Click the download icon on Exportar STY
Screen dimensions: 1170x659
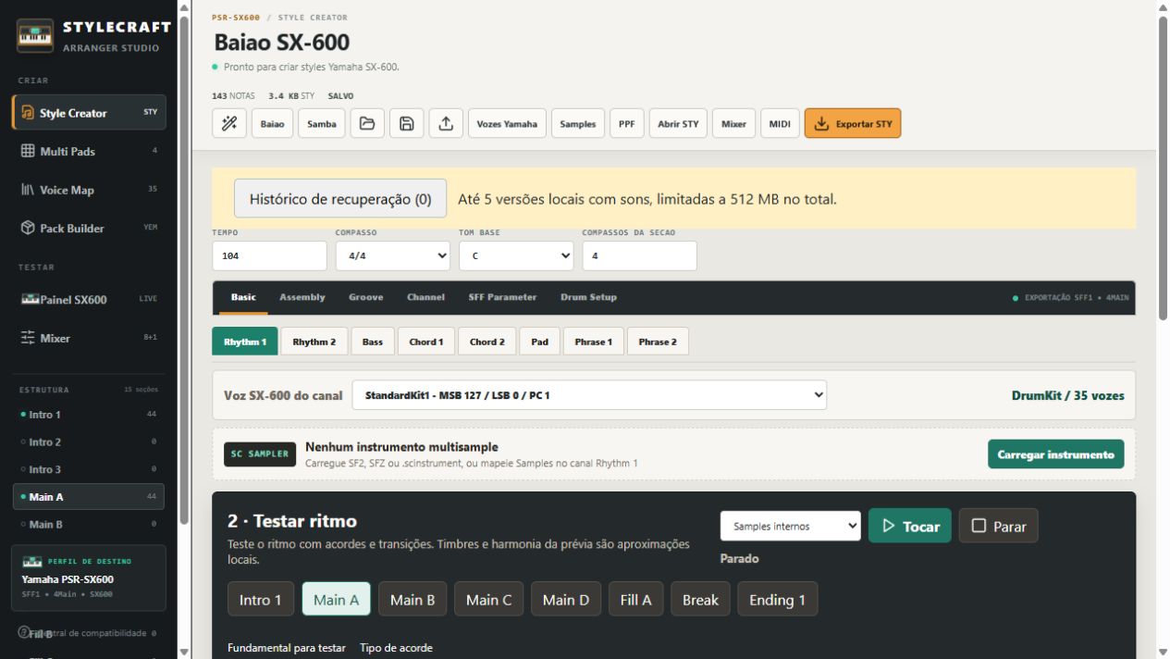(821, 123)
